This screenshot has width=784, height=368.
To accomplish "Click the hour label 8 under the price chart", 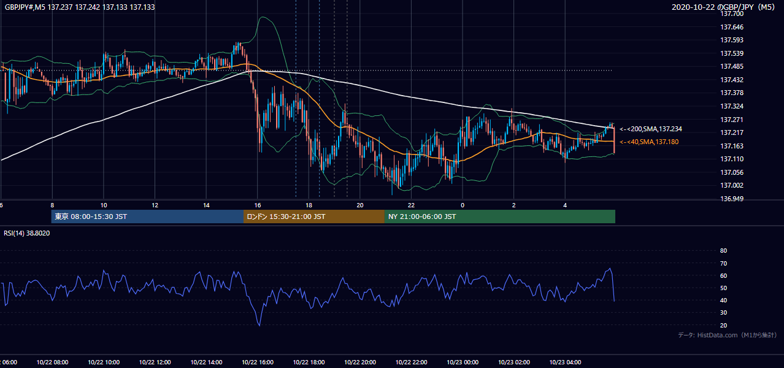I will [x=52, y=205].
